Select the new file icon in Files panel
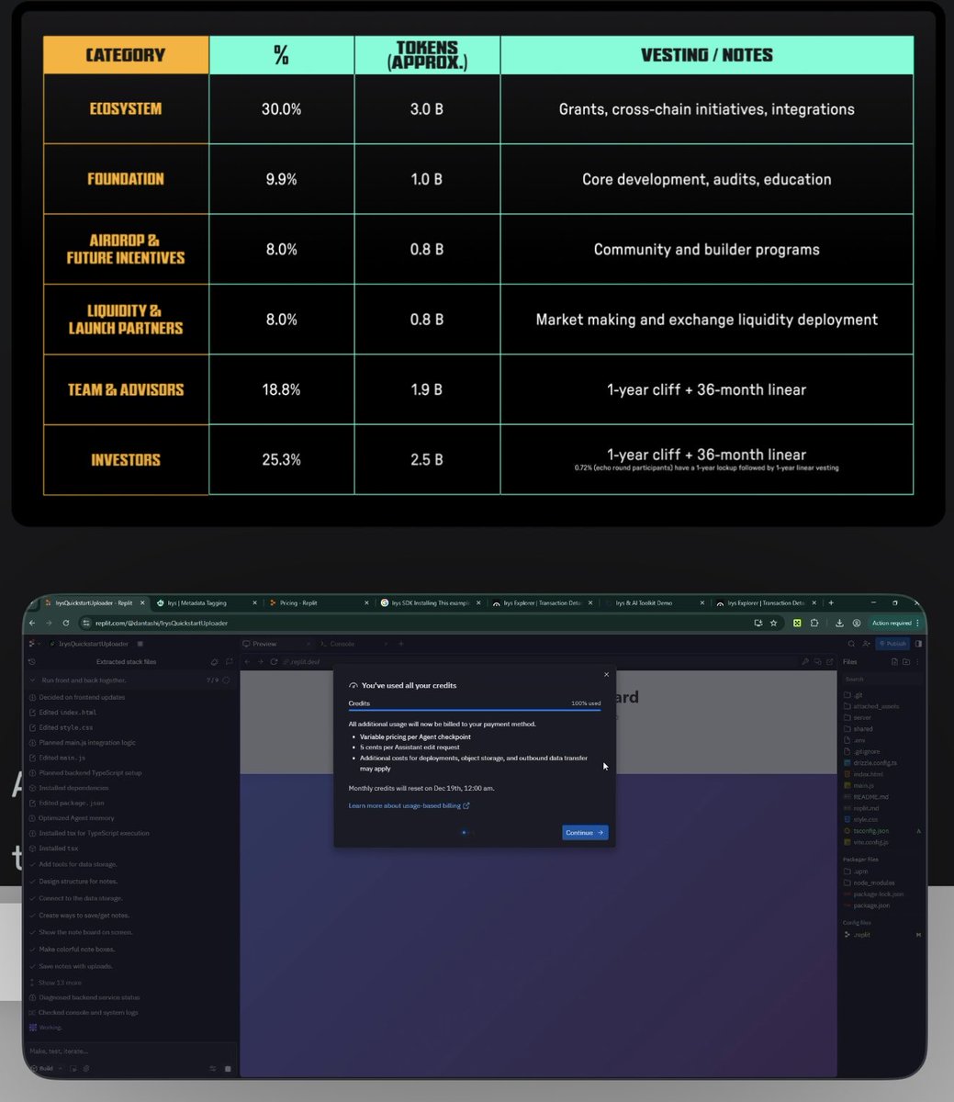The width and height of the screenshot is (954, 1102). click(895, 661)
